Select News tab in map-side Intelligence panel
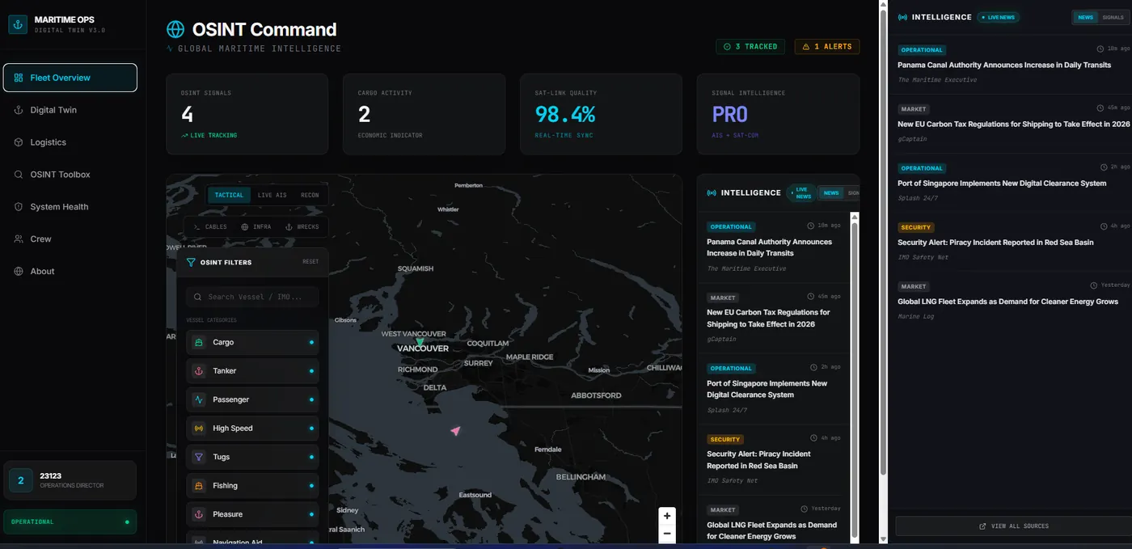 pyautogui.click(x=830, y=193)
